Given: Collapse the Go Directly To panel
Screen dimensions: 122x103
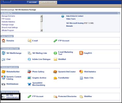Looking at the screenshot, I should [x=119, y=13].
